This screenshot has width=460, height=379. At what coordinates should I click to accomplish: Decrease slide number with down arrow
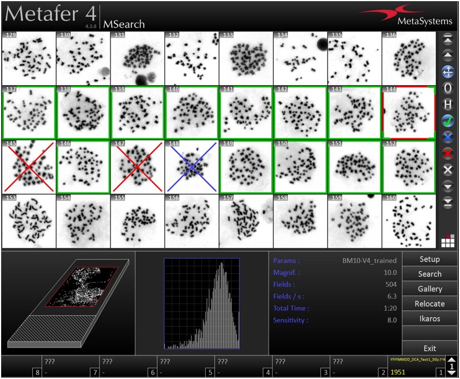click(451, 373)
